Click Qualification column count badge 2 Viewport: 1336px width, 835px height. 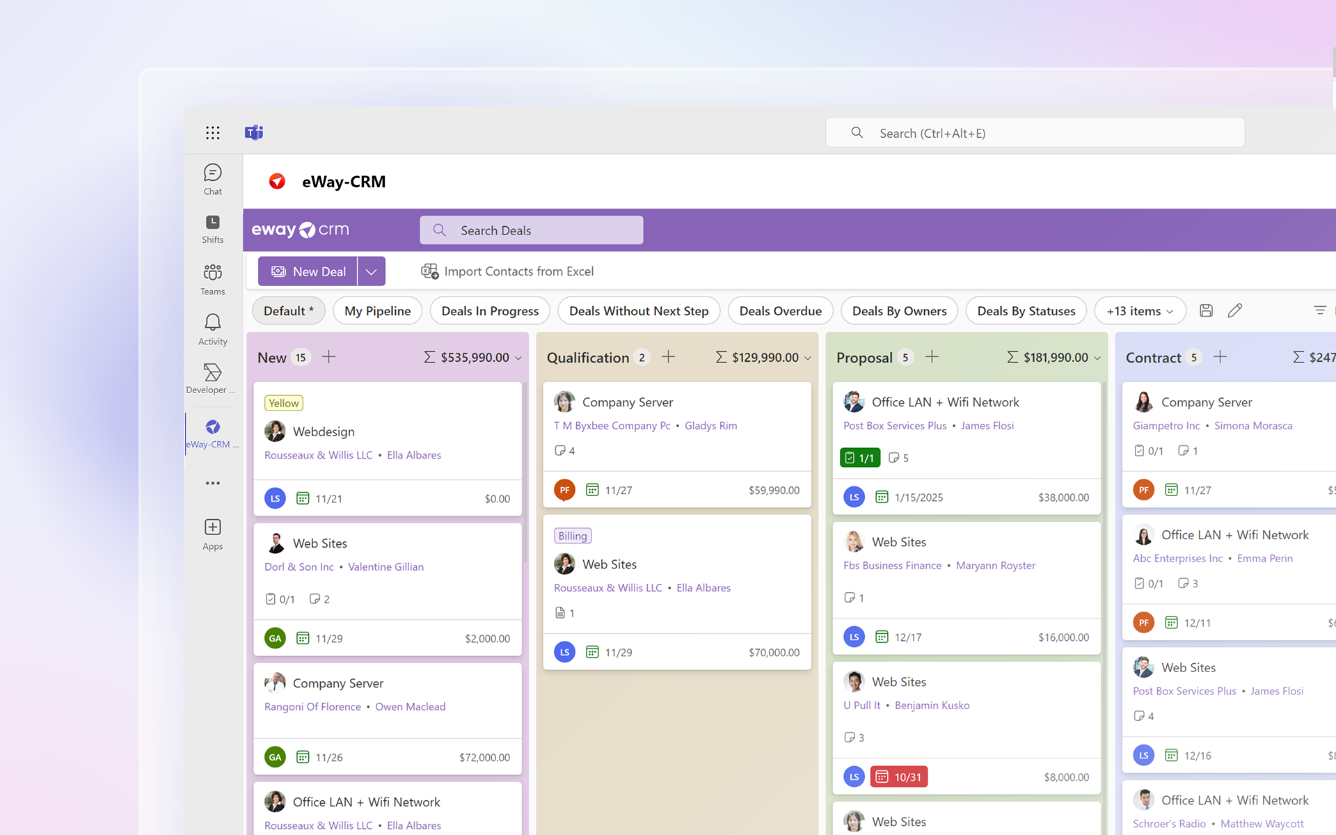(x=642, y=358)
